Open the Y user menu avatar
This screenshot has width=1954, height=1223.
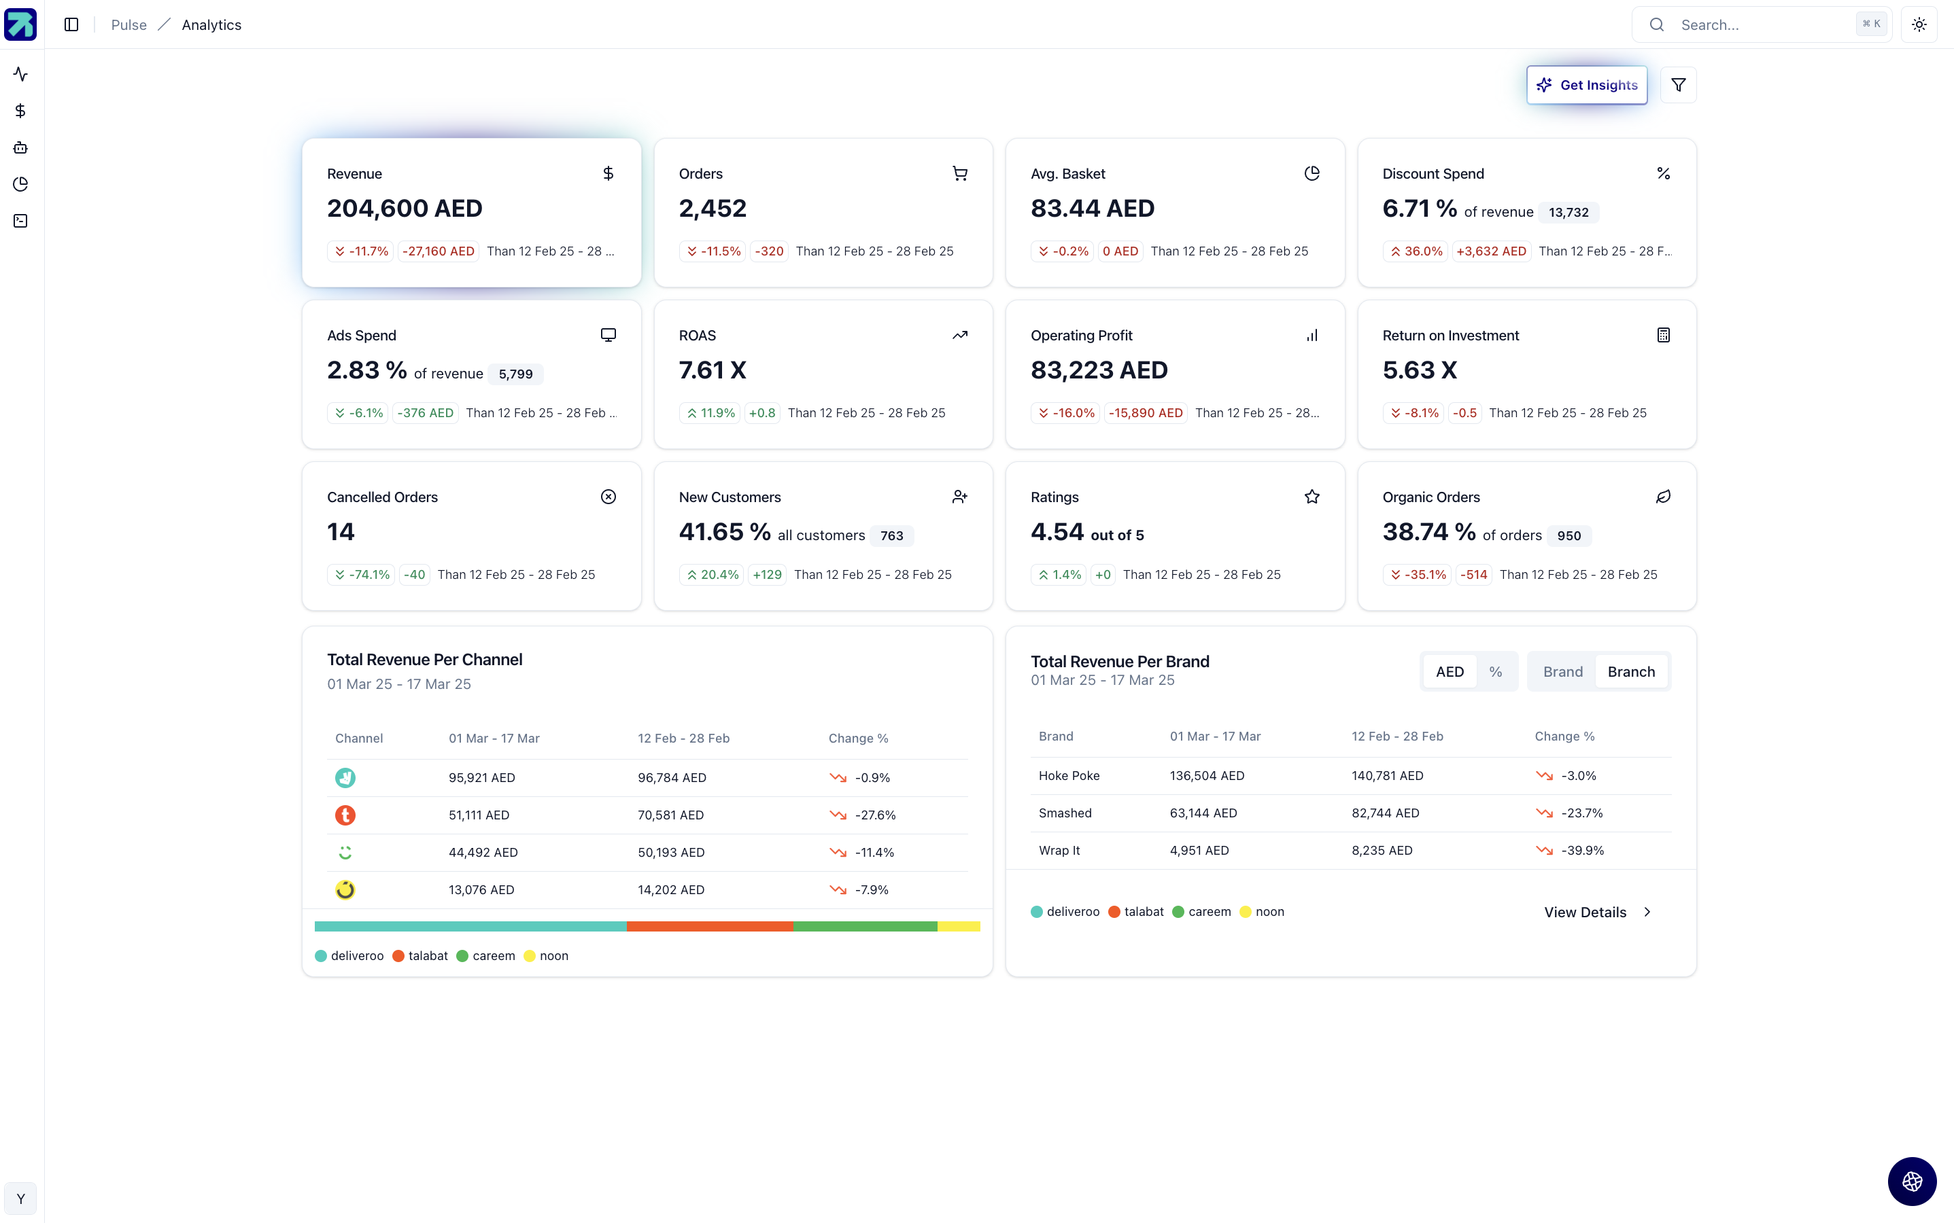[21, 1199]
